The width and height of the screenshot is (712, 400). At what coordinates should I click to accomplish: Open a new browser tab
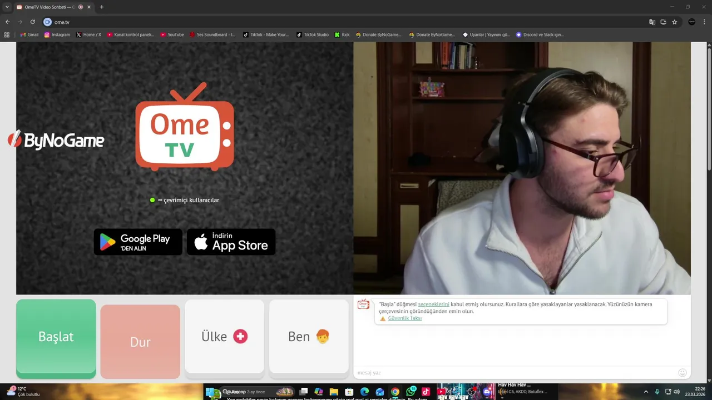pos(102,7)
